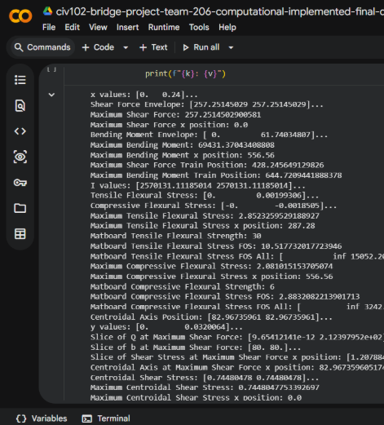Open the Tools menu

point(199,27)
